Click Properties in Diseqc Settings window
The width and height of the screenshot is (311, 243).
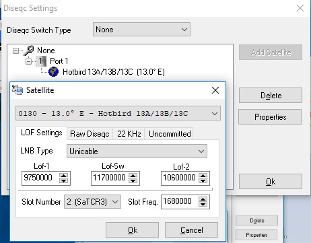pos(270,117)
